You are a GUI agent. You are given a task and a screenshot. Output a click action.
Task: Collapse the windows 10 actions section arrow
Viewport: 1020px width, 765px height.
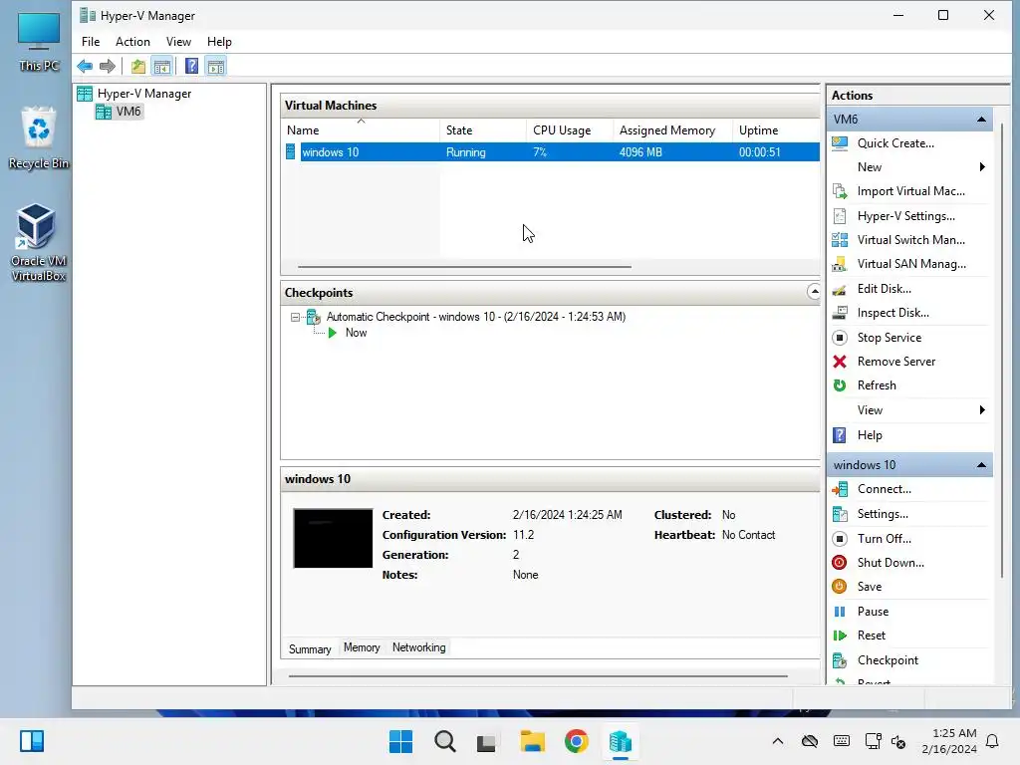pyautogui.click(x=981, y=465)
